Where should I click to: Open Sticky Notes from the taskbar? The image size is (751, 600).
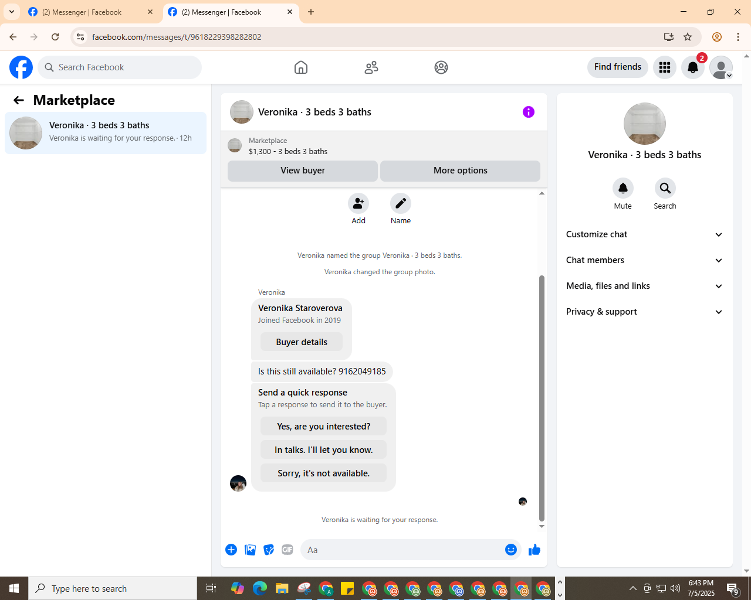[347, 588]
